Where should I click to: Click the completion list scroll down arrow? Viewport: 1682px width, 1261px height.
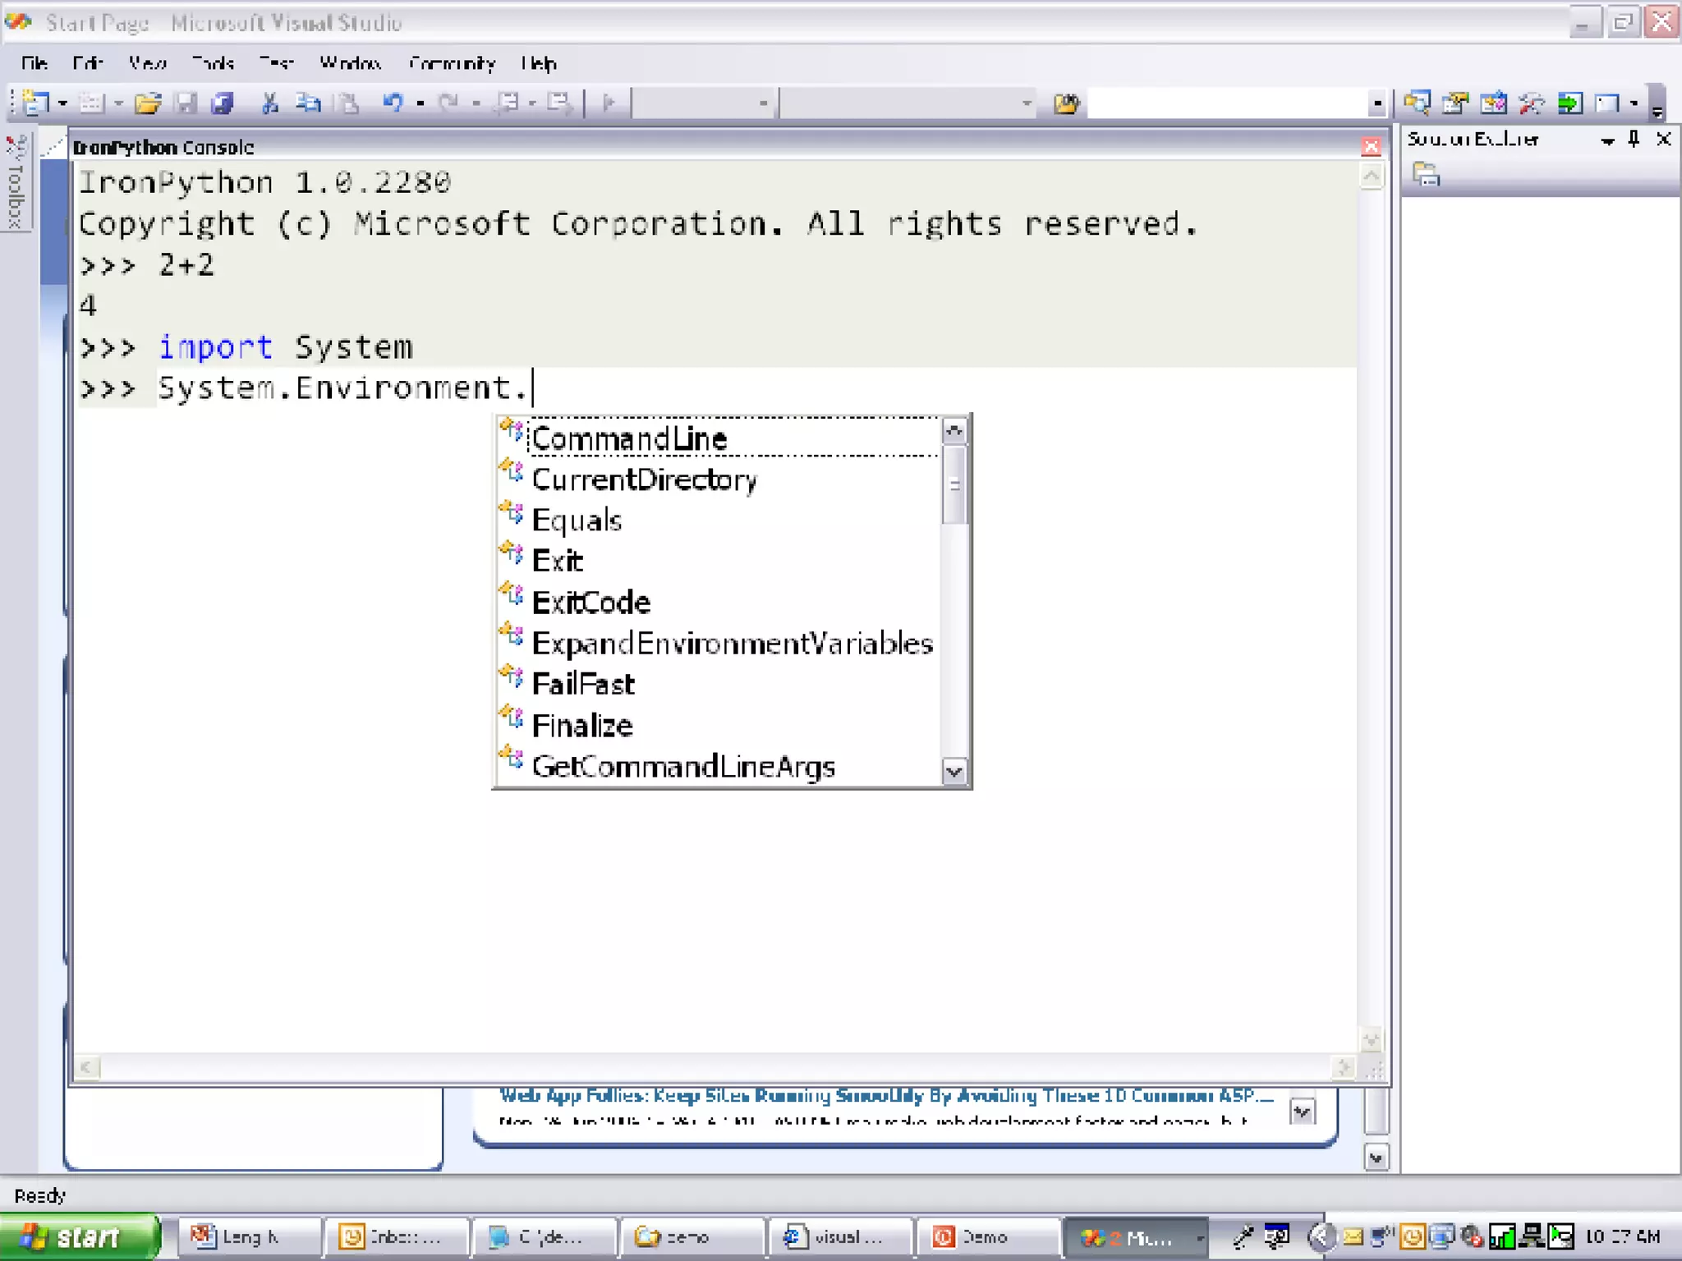(954, 771)
